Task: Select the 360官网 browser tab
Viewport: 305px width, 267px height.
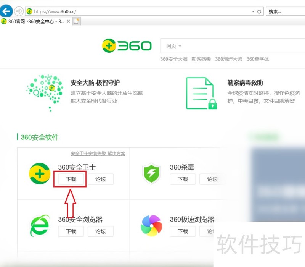Action: (x=36, y=21)
